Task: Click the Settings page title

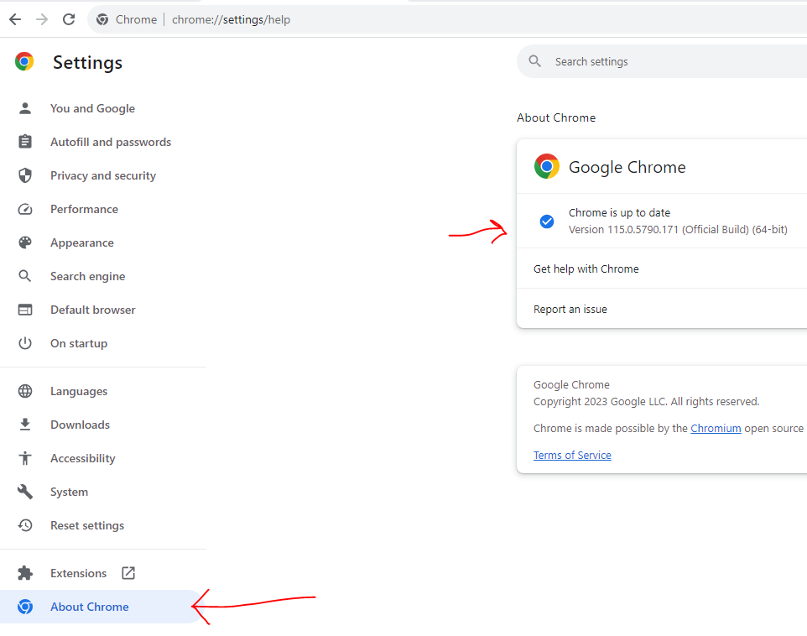Action: 87,62
